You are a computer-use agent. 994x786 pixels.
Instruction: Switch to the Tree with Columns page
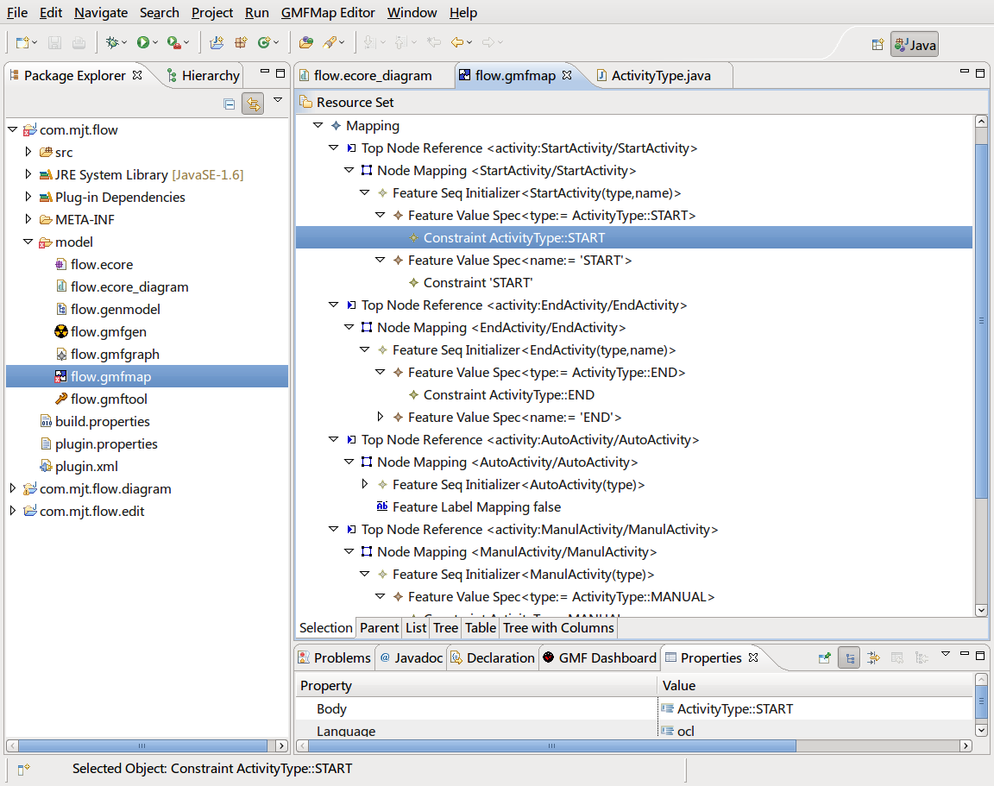click(x=558, y=627)
